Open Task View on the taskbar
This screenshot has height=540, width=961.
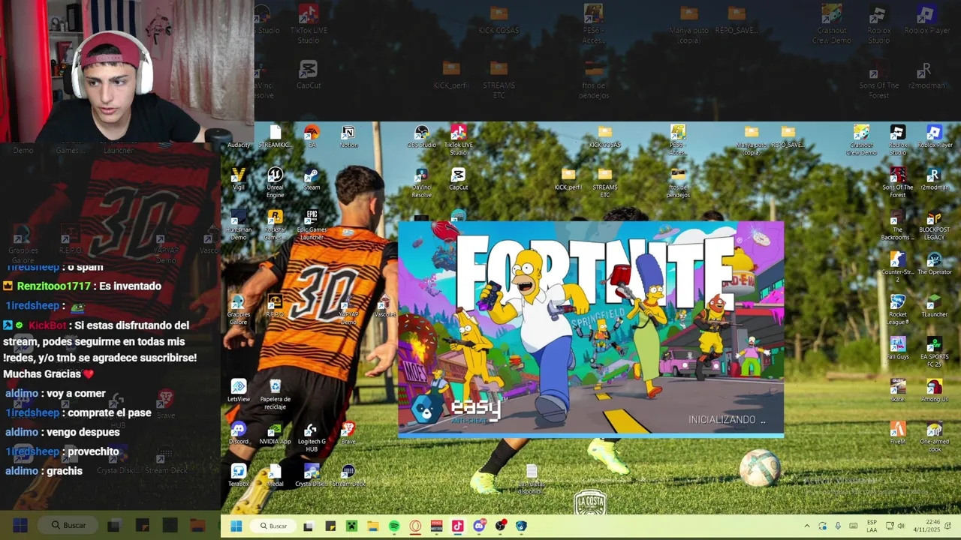click(308, 526)
